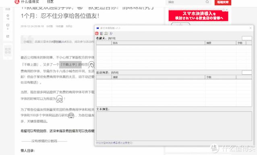
Task: Click 没有感情的分割线 text in the article
Action: [44, 141]
